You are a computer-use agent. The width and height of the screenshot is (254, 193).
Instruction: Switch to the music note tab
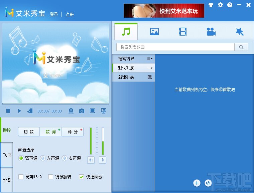click(x=126, y=31)
